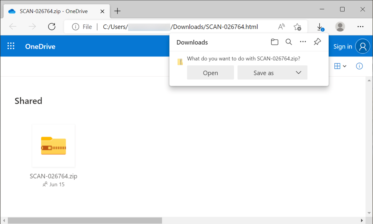Click the SCAN-026764.zip file thumbnail

(54, 146)
